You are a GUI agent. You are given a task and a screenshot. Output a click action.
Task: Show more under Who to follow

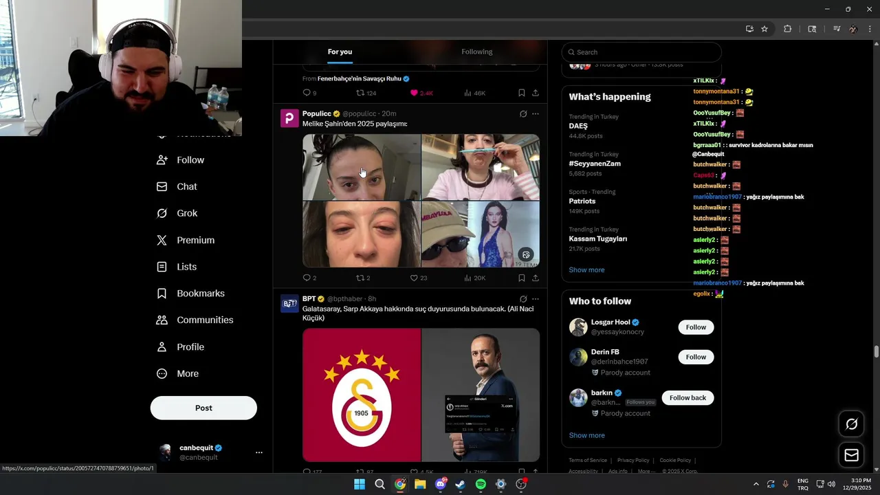point(586,436)
